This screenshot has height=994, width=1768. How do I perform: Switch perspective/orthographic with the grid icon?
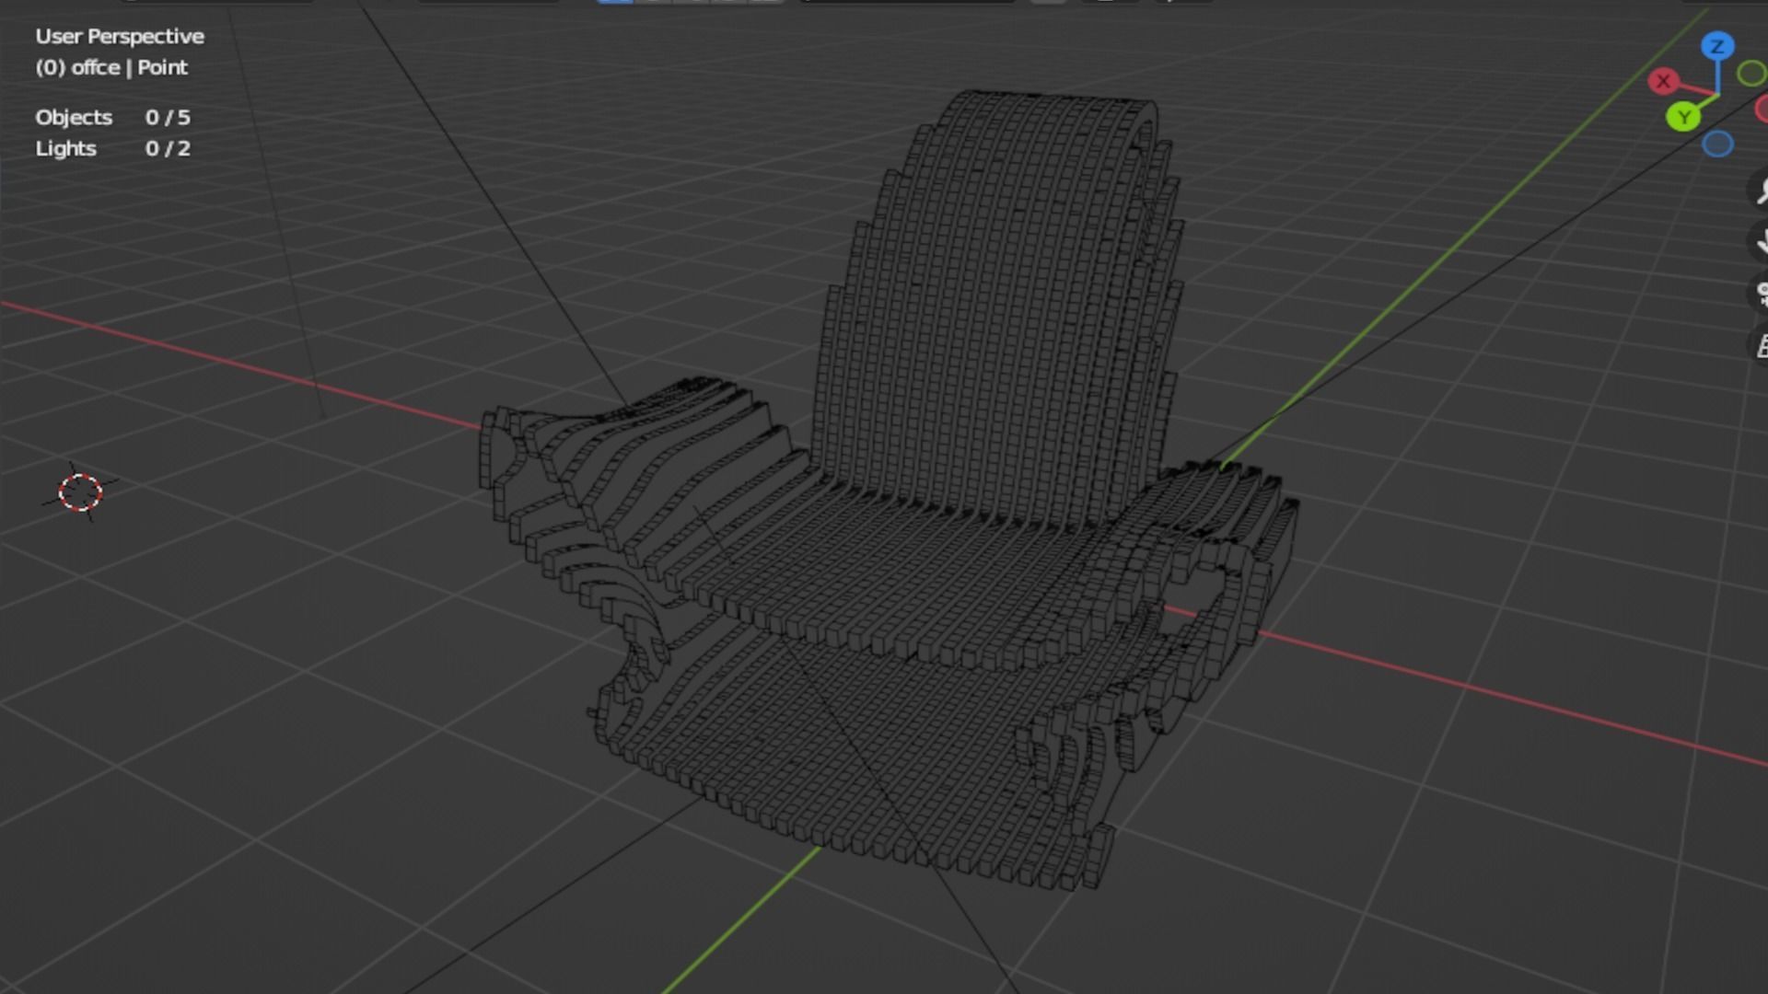tap(1760, 345)
